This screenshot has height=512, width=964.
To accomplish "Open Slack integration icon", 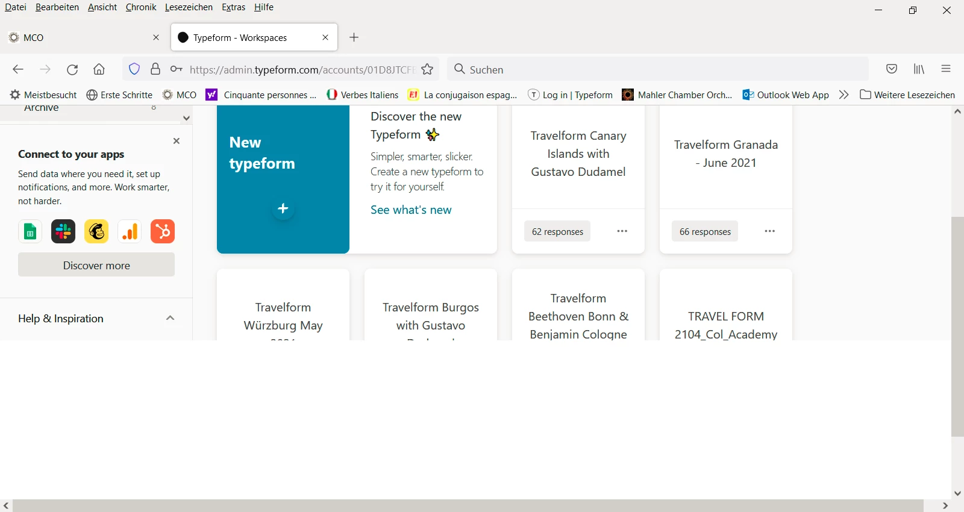I will click(63, 231).
